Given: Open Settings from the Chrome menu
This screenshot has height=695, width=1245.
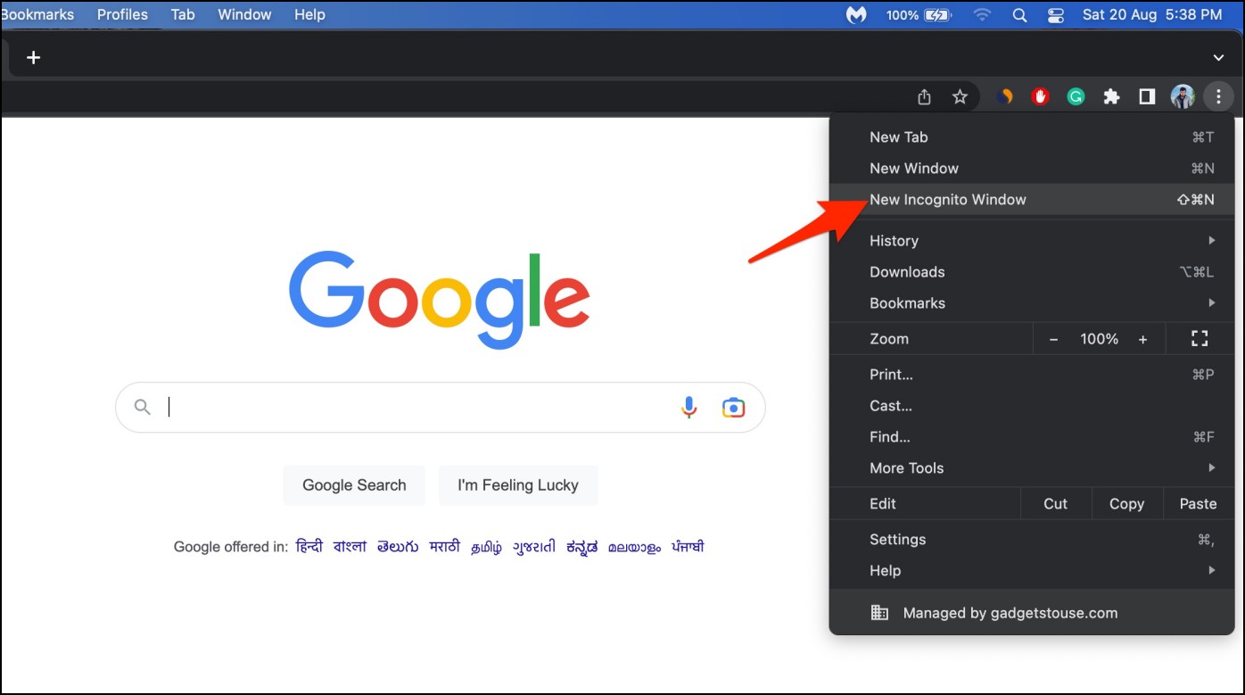Looking at the screenshot, I should coord(1032,540).
